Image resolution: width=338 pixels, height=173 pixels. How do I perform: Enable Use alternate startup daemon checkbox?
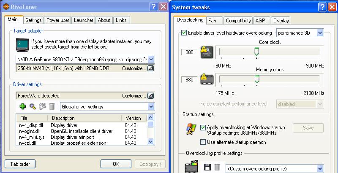tap(203, 142)
